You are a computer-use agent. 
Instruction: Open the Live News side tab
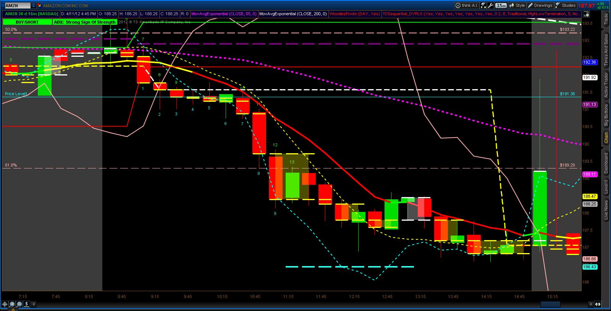(x=606, y=210)
